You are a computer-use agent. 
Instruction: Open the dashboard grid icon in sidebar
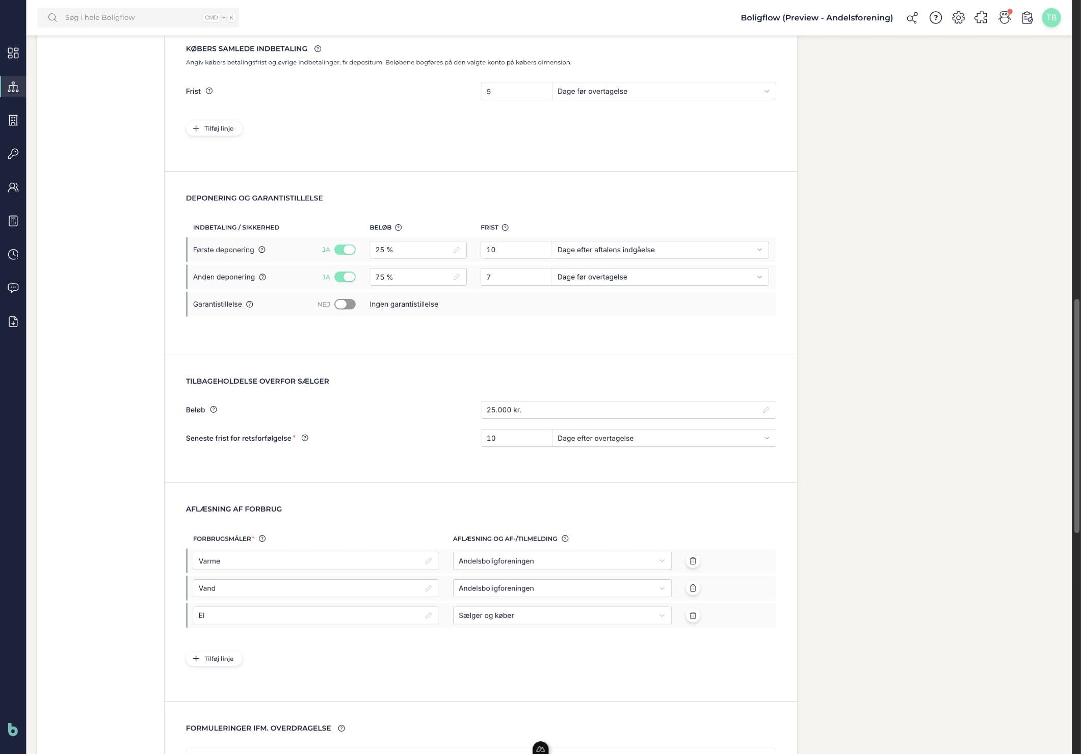coord(13,53)
